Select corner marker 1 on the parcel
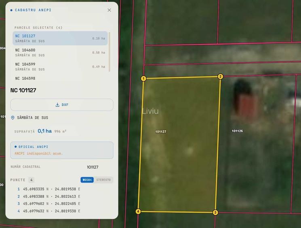The height and width of the screenshot is (228, 301). tap(143, 79)
